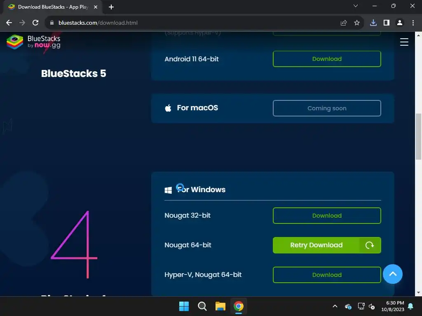Show hidden icons in the system tray
The image size is (422, 316).
335,306
